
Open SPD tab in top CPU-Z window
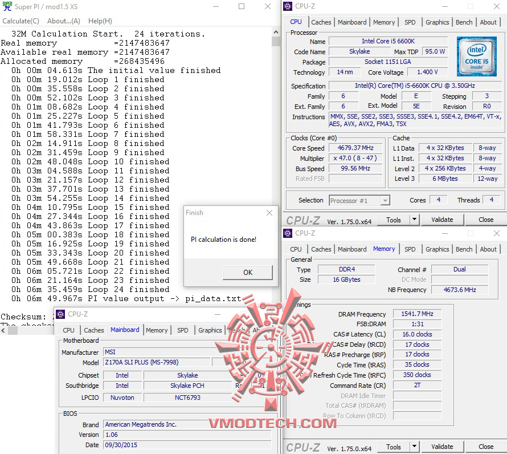410,22
